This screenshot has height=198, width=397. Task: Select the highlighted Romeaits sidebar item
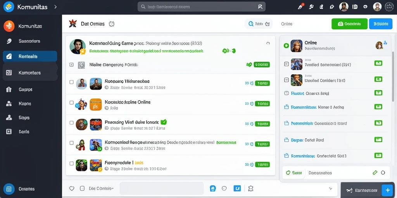30,56
